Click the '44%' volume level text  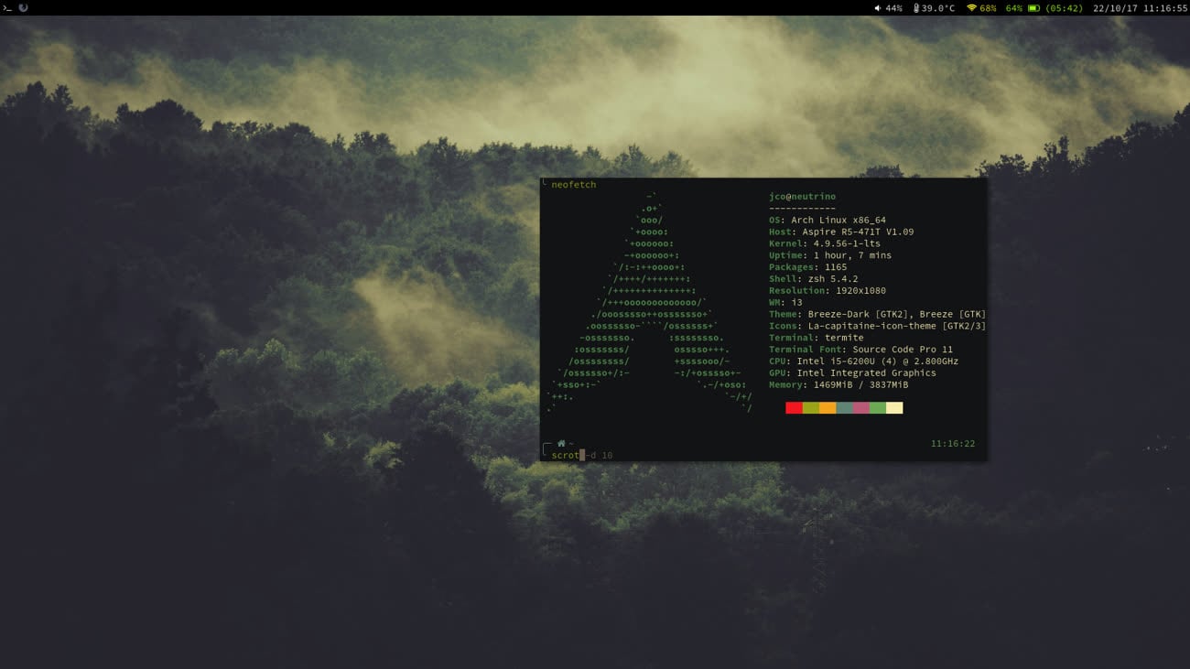coord(893,8)
